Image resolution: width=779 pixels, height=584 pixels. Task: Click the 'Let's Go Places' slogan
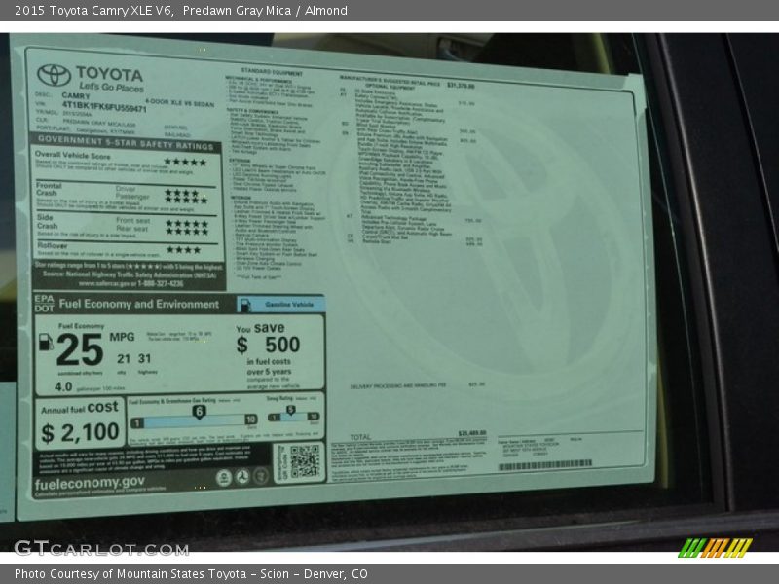point(111,87)
